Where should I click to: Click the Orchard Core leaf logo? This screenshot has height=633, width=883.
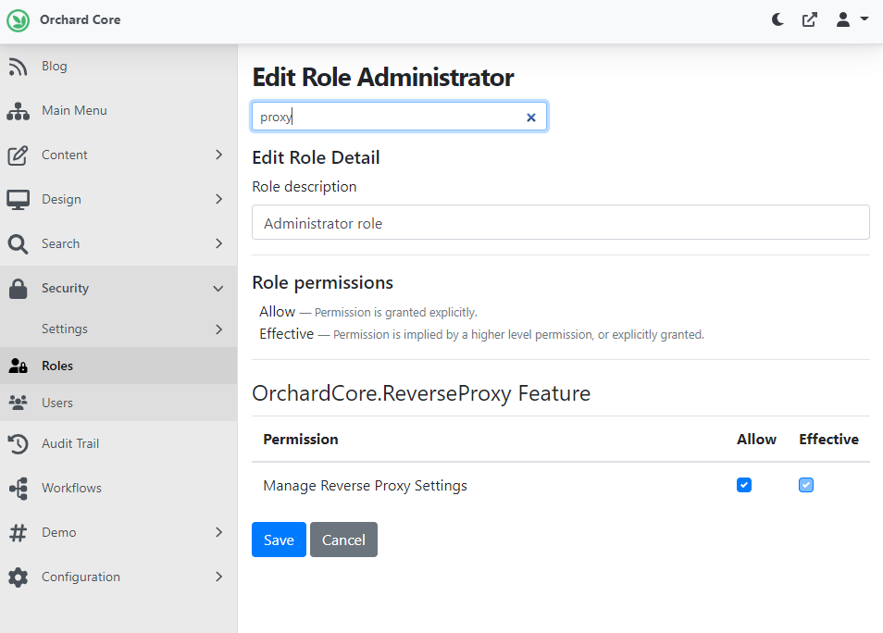(x=18, y=20)
